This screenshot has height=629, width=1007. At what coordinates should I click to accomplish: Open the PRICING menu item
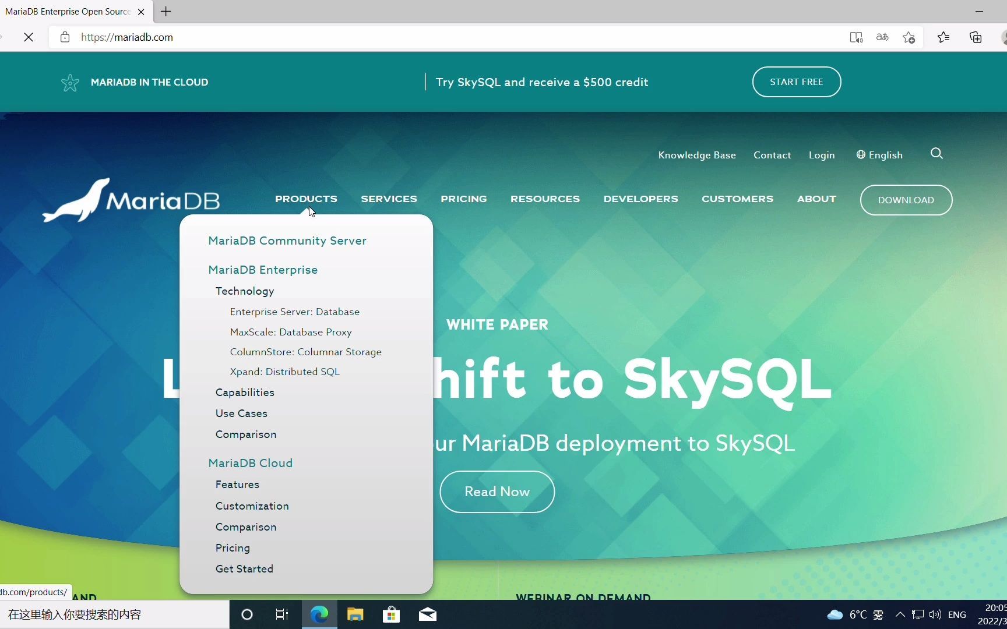[464, 199]
